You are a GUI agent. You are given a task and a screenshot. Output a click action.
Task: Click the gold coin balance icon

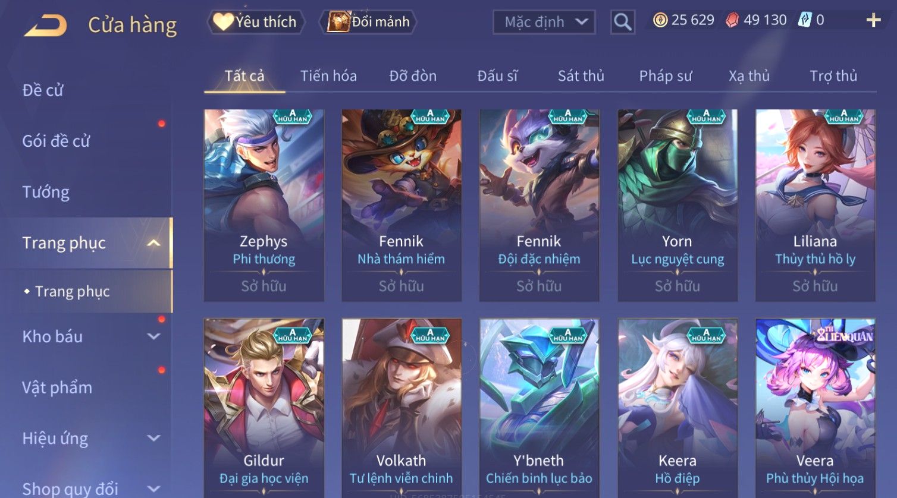pyautogui.click(x=660, y=20)
